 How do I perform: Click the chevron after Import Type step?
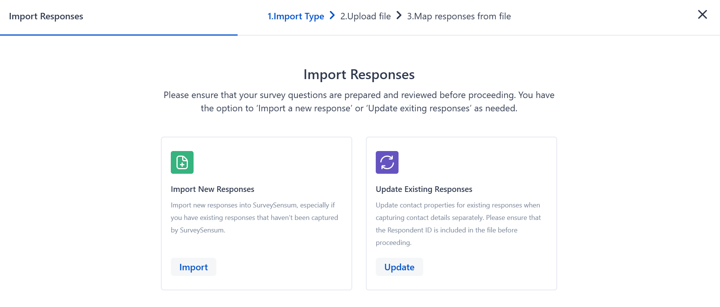click(x=332, y=16)
